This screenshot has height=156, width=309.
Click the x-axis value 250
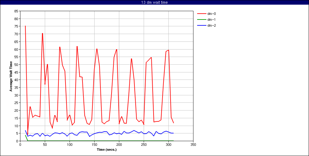[144, 145]
